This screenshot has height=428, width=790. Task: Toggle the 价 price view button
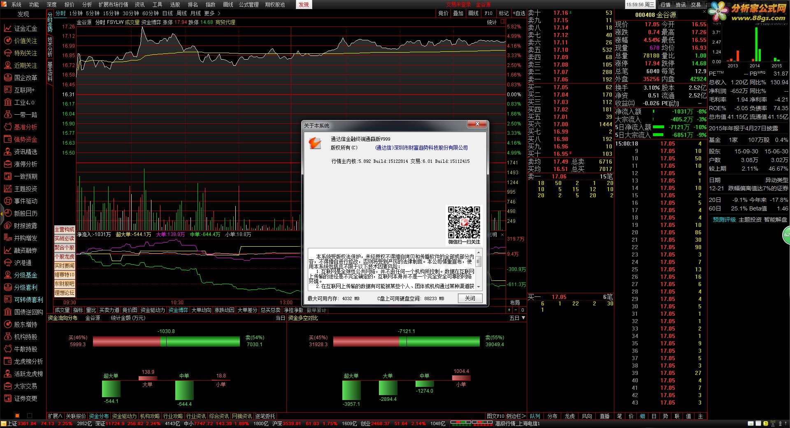click(631, 416)
